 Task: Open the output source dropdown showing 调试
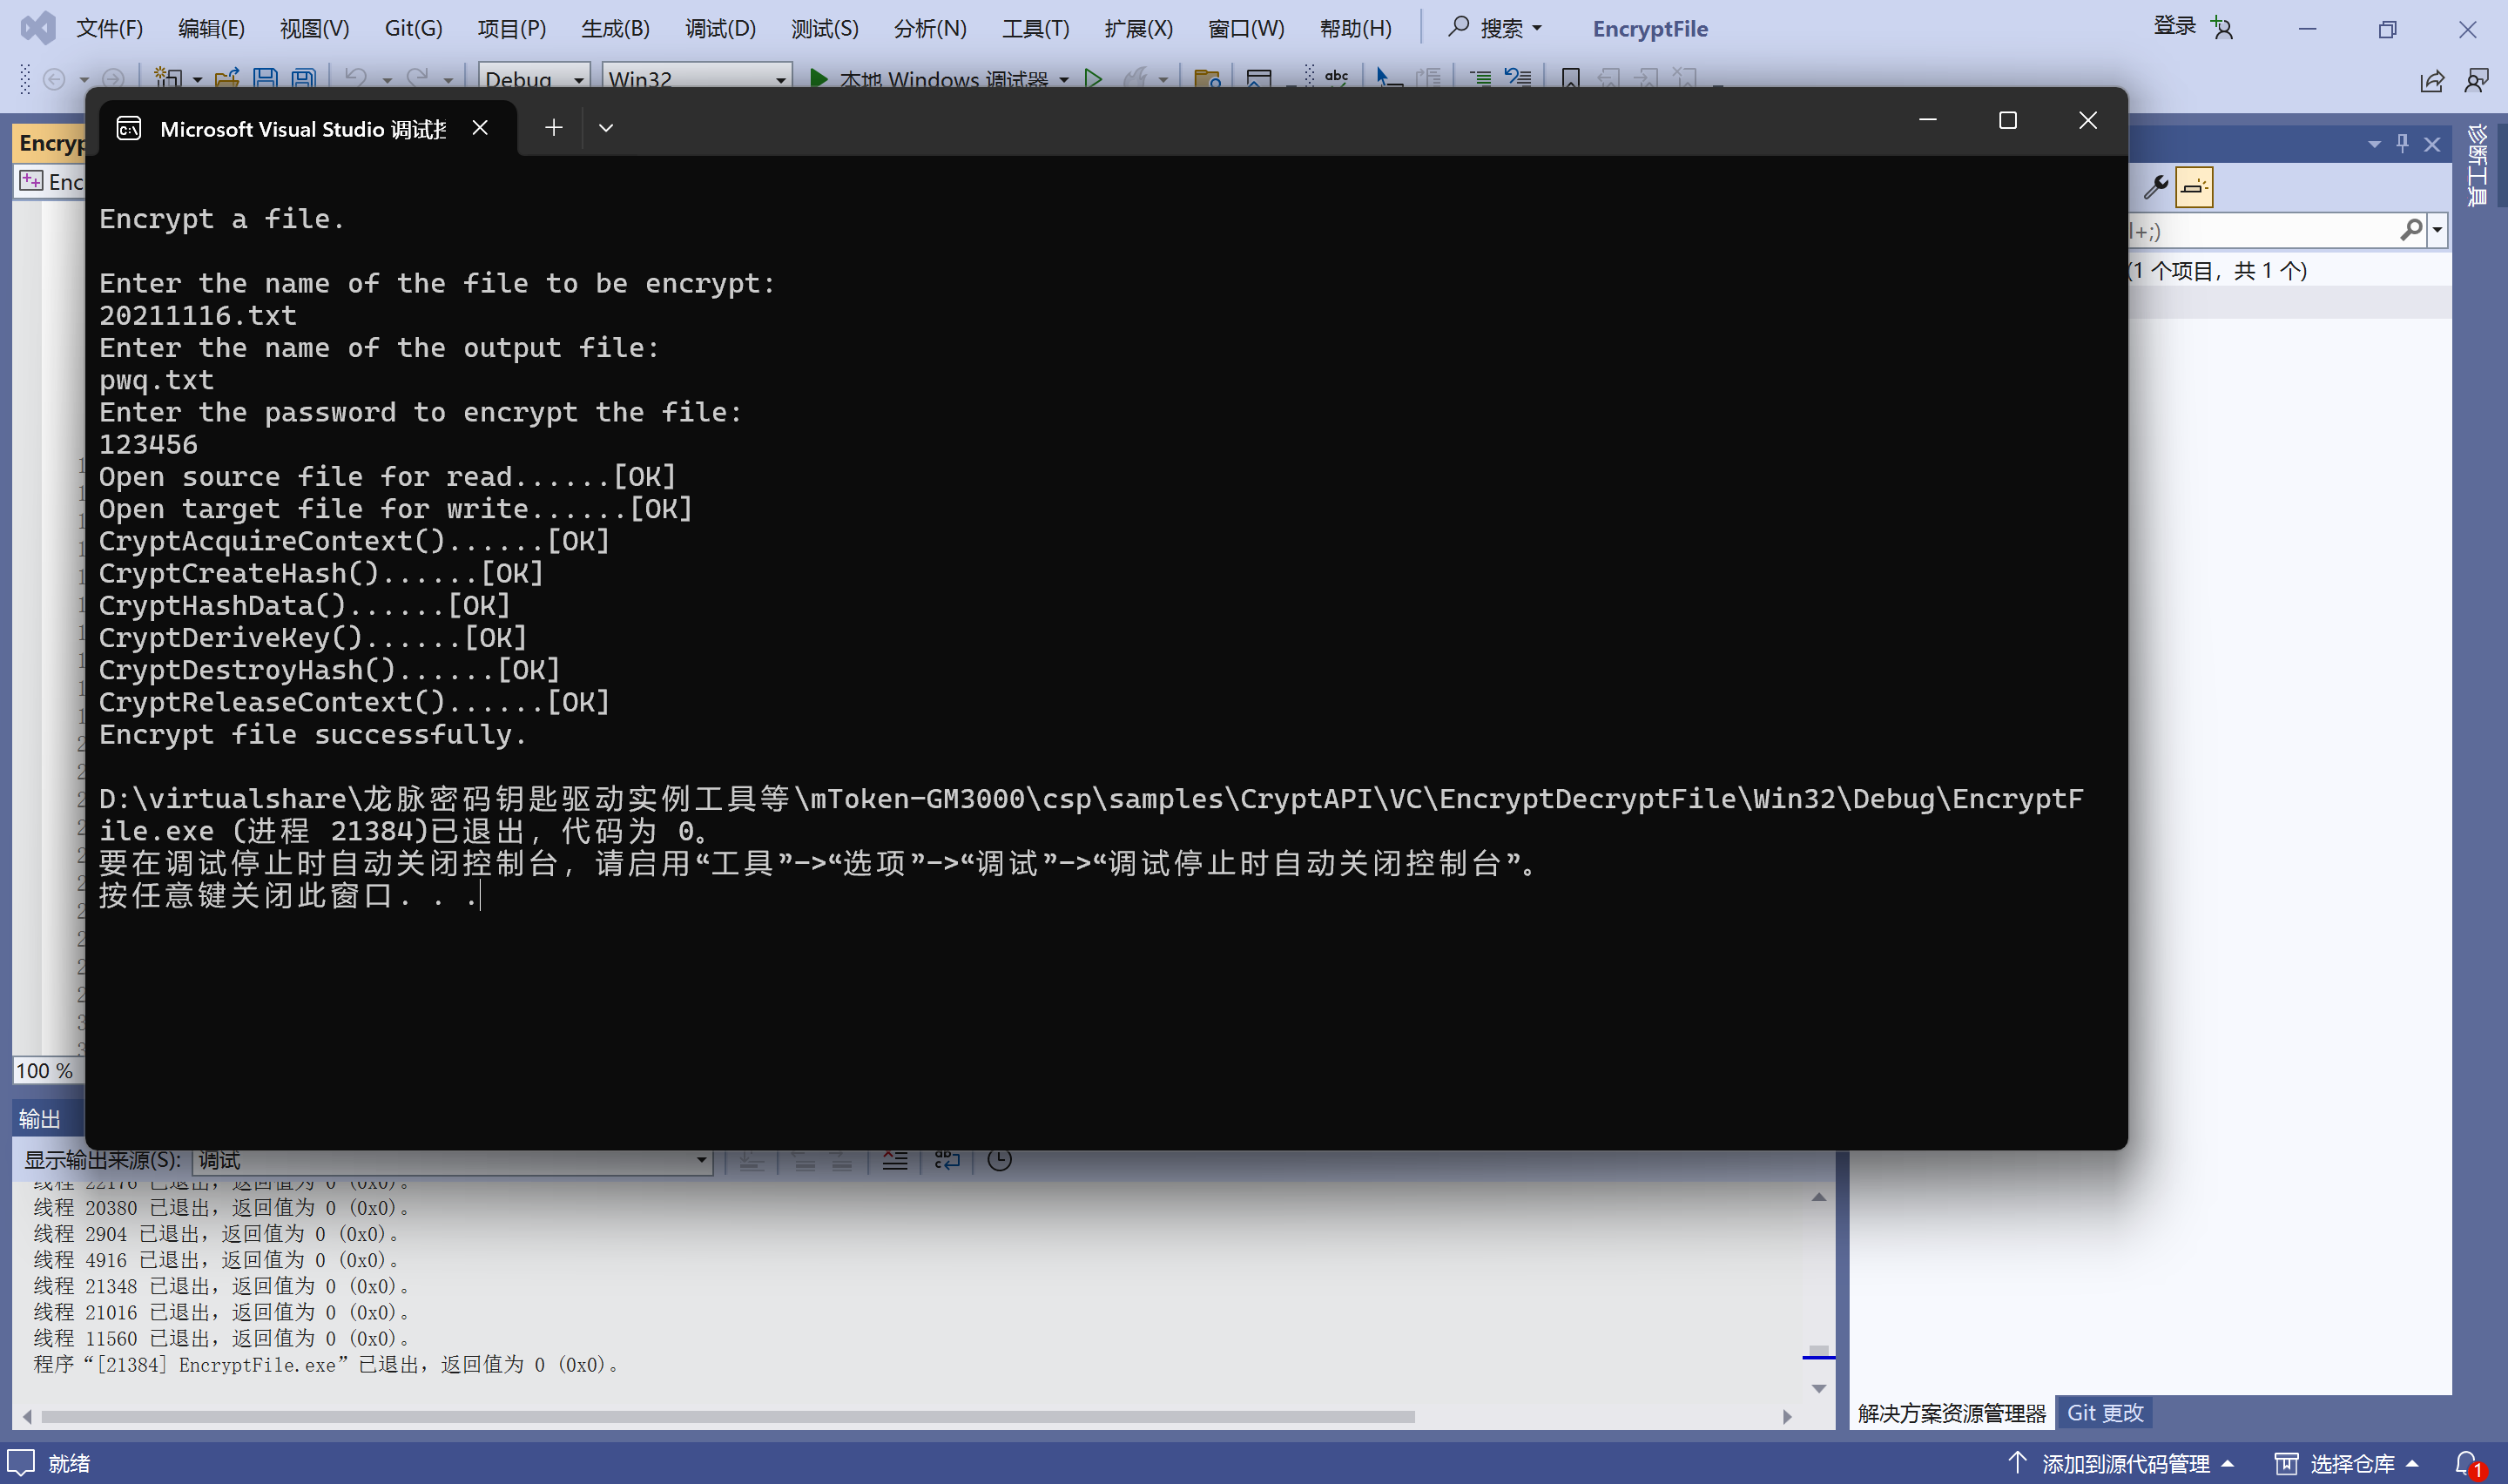click(701, 1160)
